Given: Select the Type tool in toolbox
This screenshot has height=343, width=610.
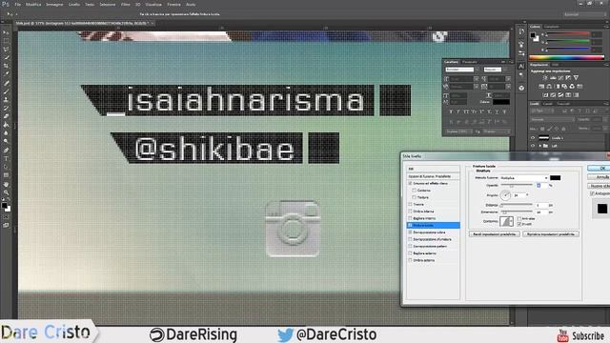Looking at the screenshot, I should point(6,159).
